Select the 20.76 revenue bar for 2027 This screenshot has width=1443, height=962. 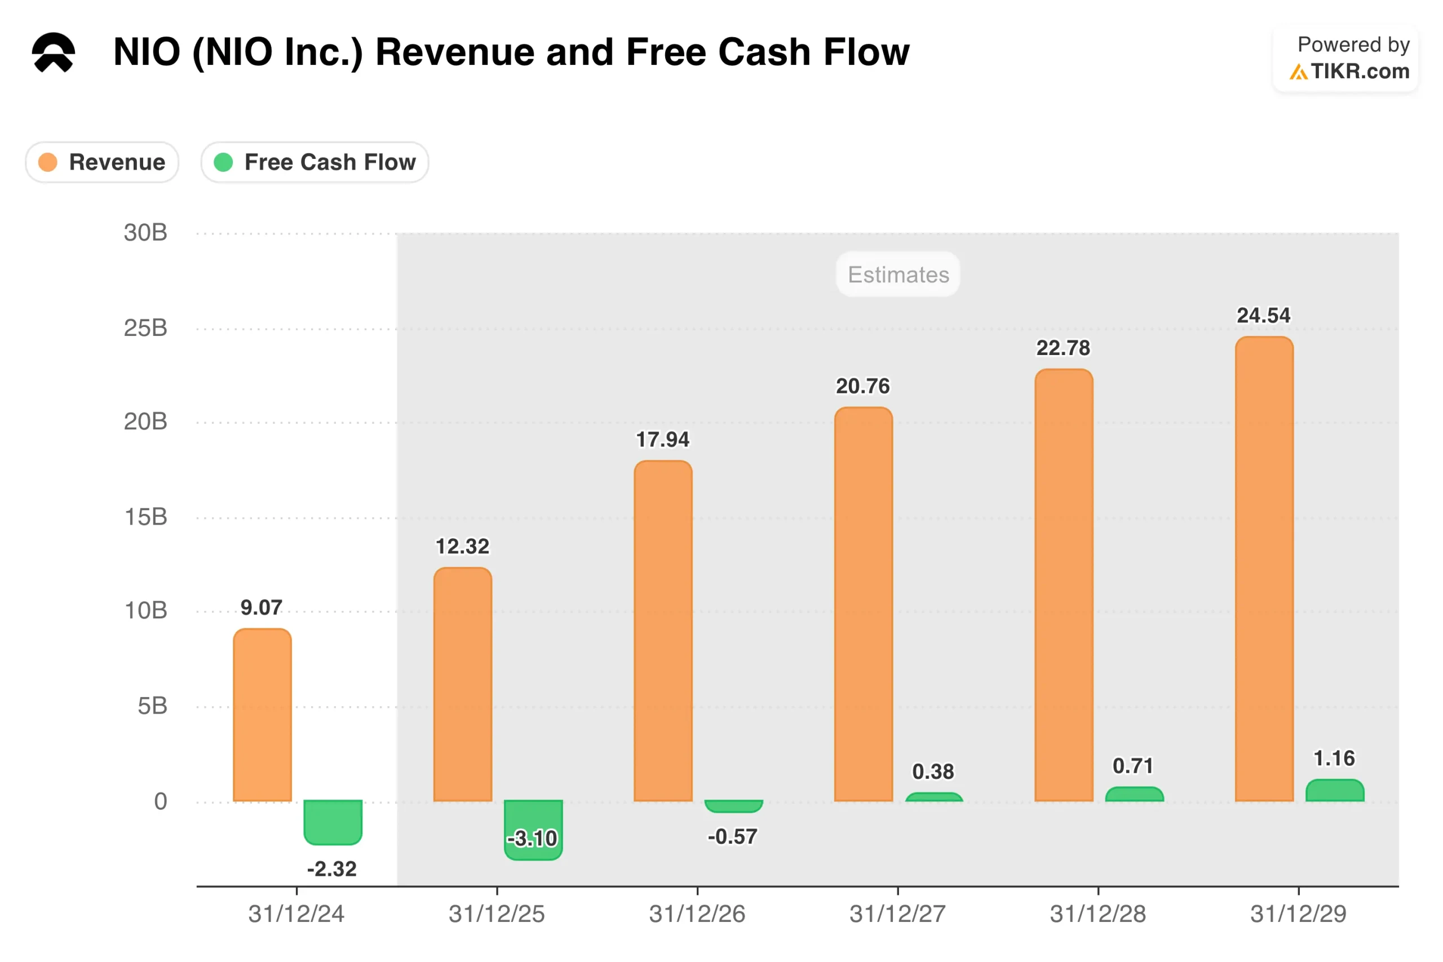(863, 604)
